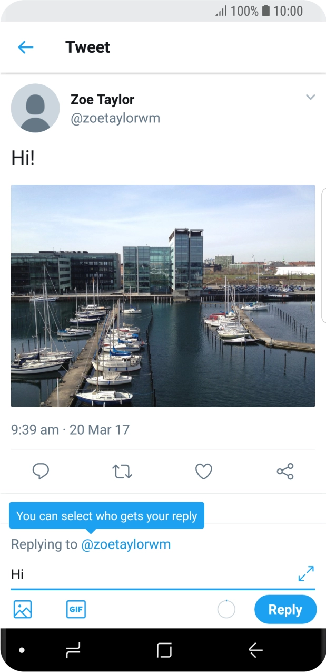326x672 pixels.
Task: Tap the reply speech bubble icon
Action: tap(41, 471)
